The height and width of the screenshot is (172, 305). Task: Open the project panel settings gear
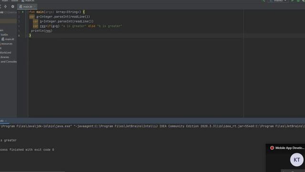point(13,6)
